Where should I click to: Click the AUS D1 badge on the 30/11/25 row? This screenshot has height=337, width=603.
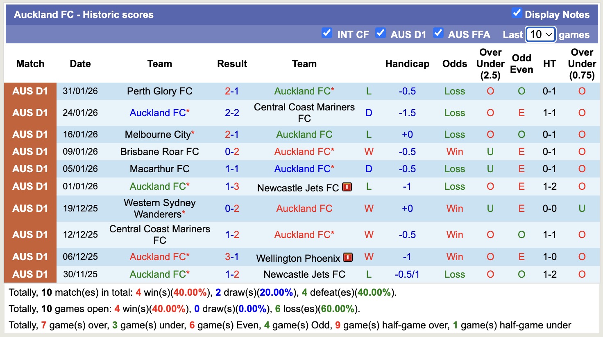tap(30, 274)
